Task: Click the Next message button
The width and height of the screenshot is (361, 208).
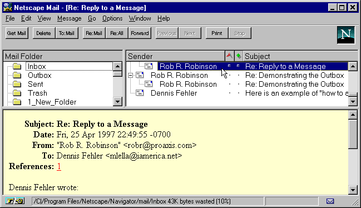Action: [x=190, y=33]
